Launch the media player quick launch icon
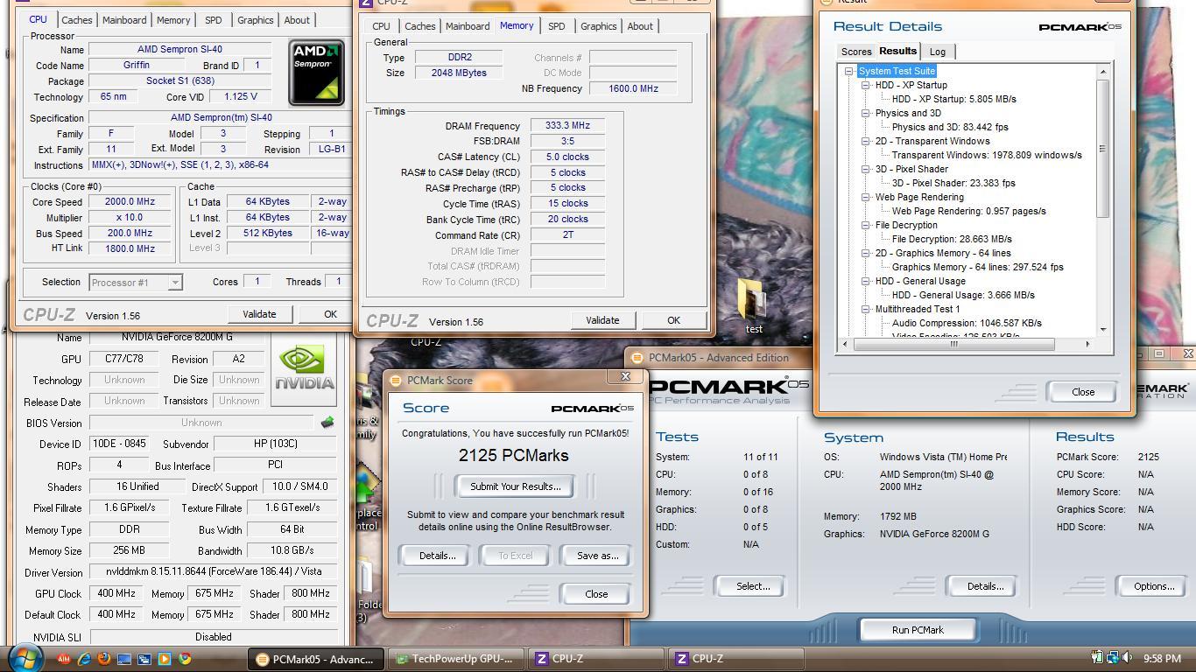 tap(165, 659)
